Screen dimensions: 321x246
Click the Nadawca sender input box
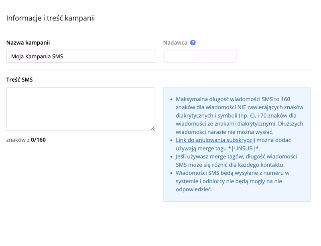point(199,56)
